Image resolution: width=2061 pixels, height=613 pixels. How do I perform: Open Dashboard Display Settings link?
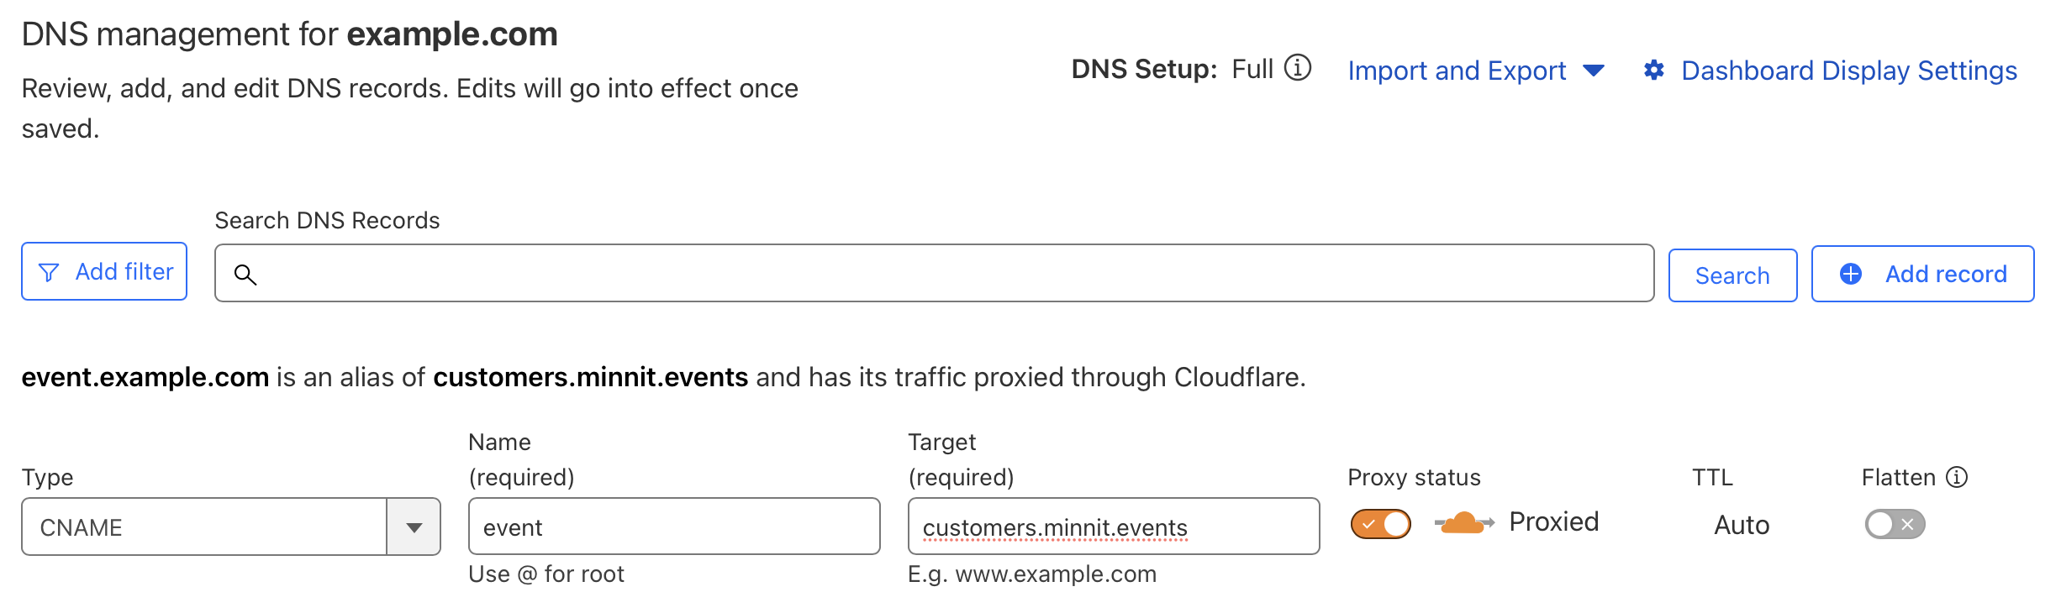coord(1848,71)
